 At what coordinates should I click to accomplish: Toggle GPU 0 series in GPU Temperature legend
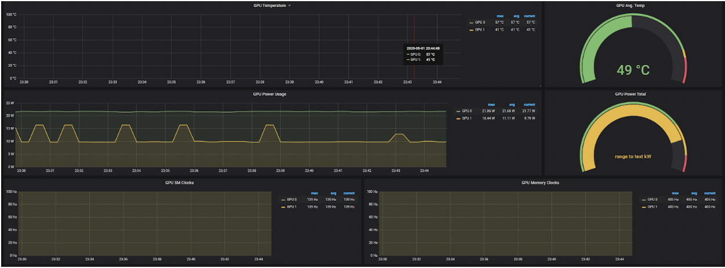(479, 22)
